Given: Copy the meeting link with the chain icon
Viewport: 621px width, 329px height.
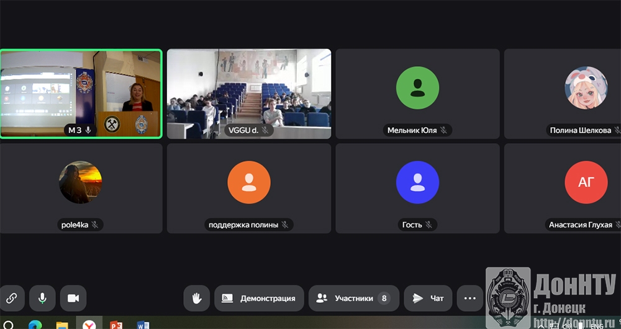Looking at the screenshot, I should (11, 298).
